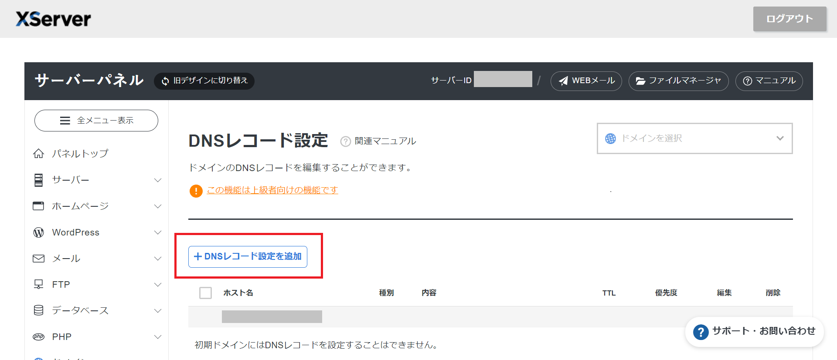Screen dimensions: 837x360
Task: Click the orange warning exclamation icon
Action: coord(196,191)
